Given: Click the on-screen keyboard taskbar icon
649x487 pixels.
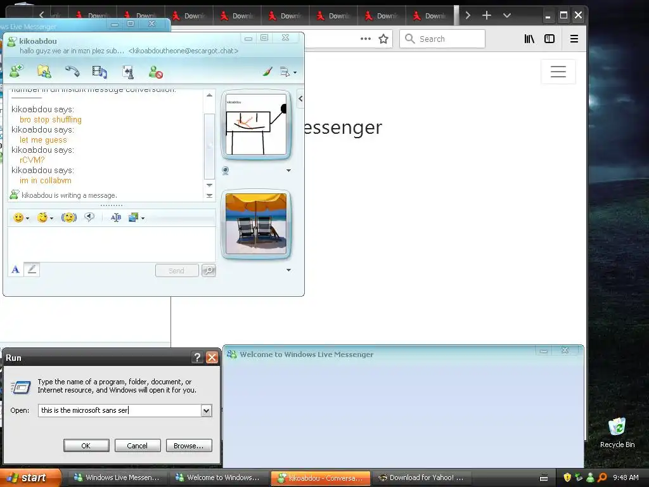Looking at the screenshot, I should [543, 478].
